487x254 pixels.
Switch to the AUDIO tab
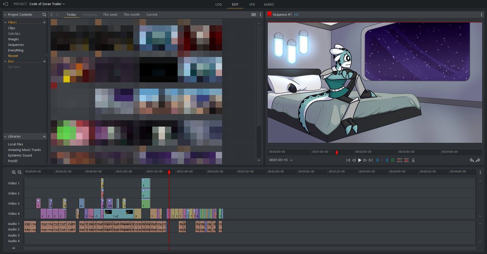click(x=269, y=4)
